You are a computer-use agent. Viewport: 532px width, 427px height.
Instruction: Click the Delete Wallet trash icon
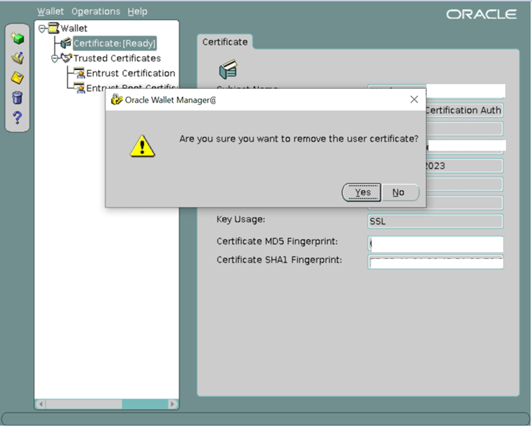[x=17, y=98]
